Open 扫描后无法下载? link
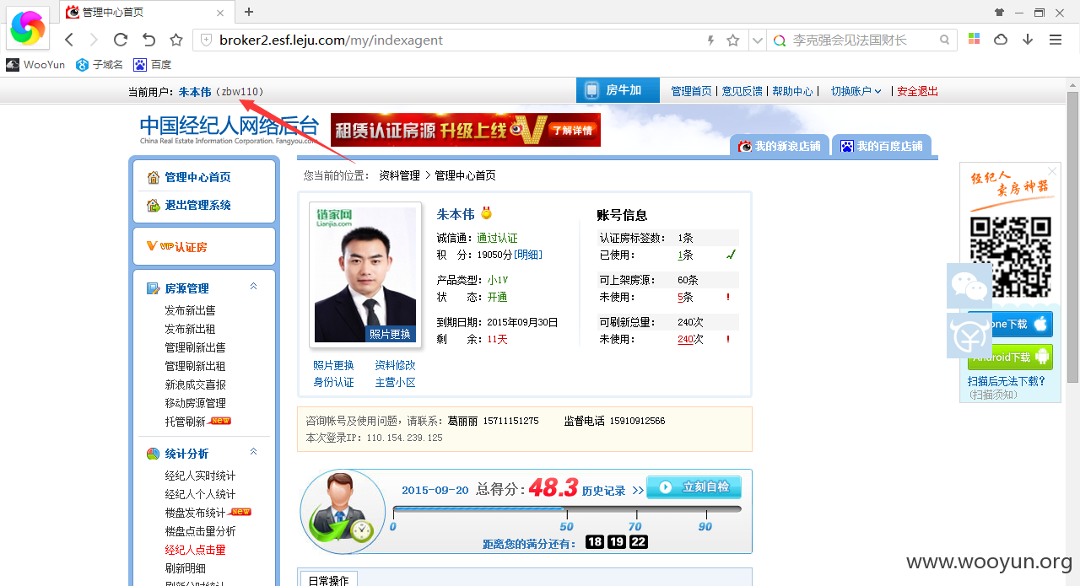1080x586 pixels. [1007, 381]
